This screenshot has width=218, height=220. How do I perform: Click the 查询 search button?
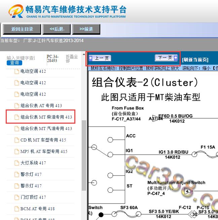[x=14, y=63]
